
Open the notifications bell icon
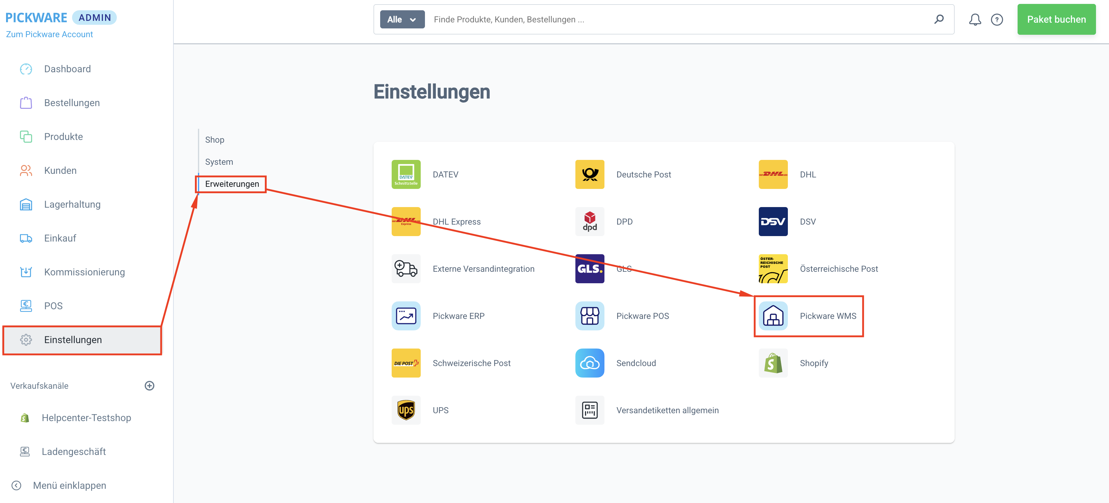[975, 20]
